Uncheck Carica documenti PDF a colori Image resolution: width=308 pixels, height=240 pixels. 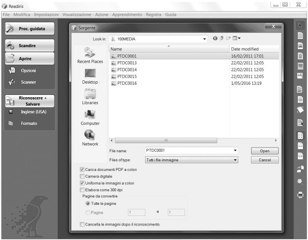click(x=82, y=169)
